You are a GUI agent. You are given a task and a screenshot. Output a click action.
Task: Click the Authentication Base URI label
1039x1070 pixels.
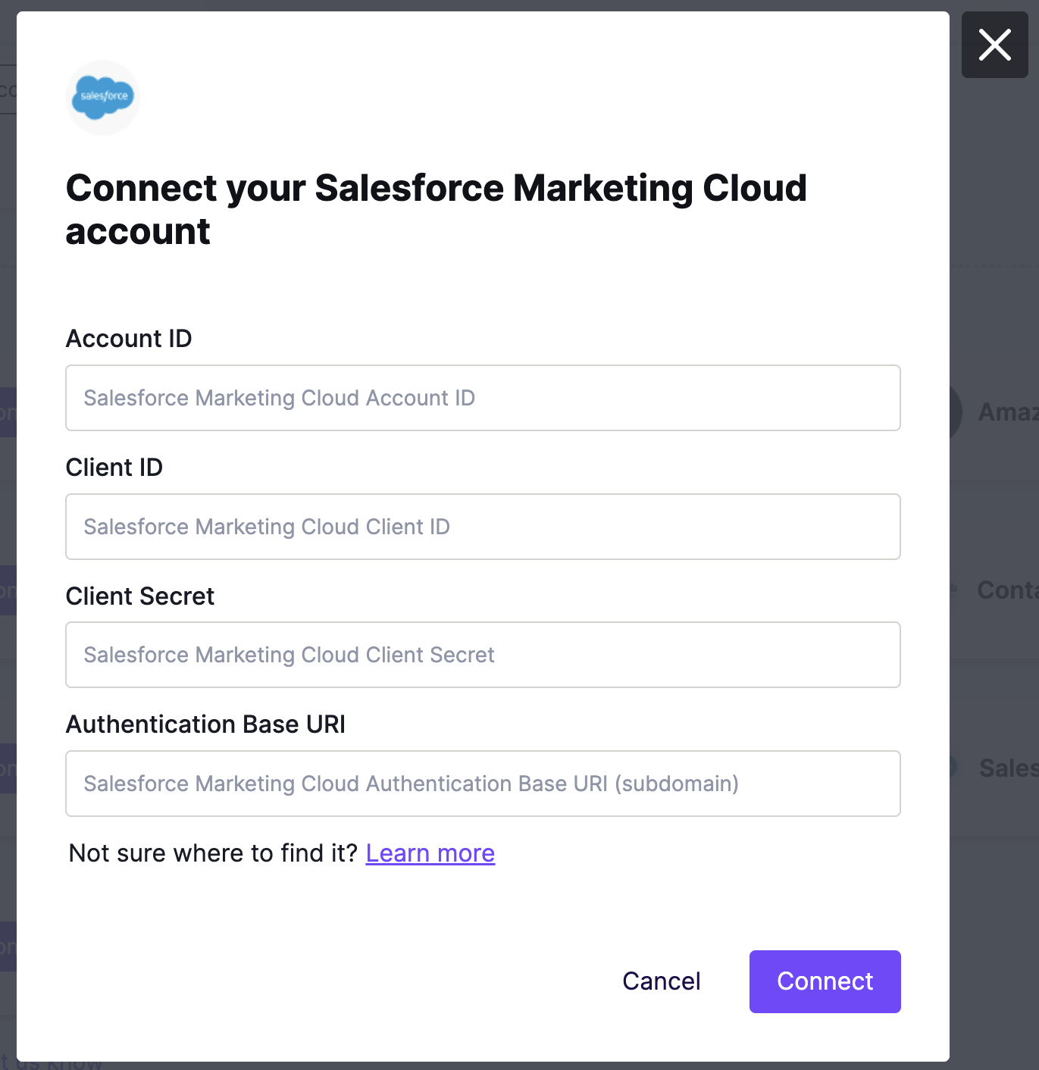click(x=205, y=724)
